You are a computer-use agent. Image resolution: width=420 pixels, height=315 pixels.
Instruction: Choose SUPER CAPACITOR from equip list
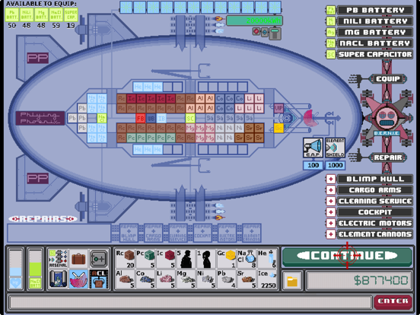(x=375, y=54)
